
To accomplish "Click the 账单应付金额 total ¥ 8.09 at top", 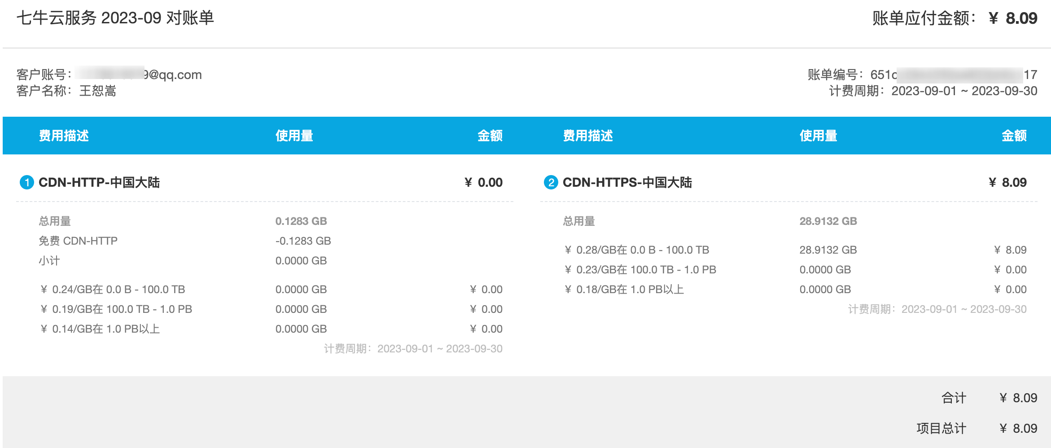I will point(1013,18).
